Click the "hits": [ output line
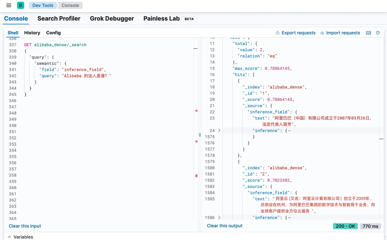Viewport: 387px width, 240px height. (243, 75)
